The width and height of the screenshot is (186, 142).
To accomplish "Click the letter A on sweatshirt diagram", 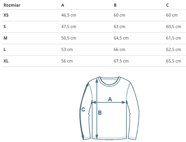I will (x=110, y=99).
